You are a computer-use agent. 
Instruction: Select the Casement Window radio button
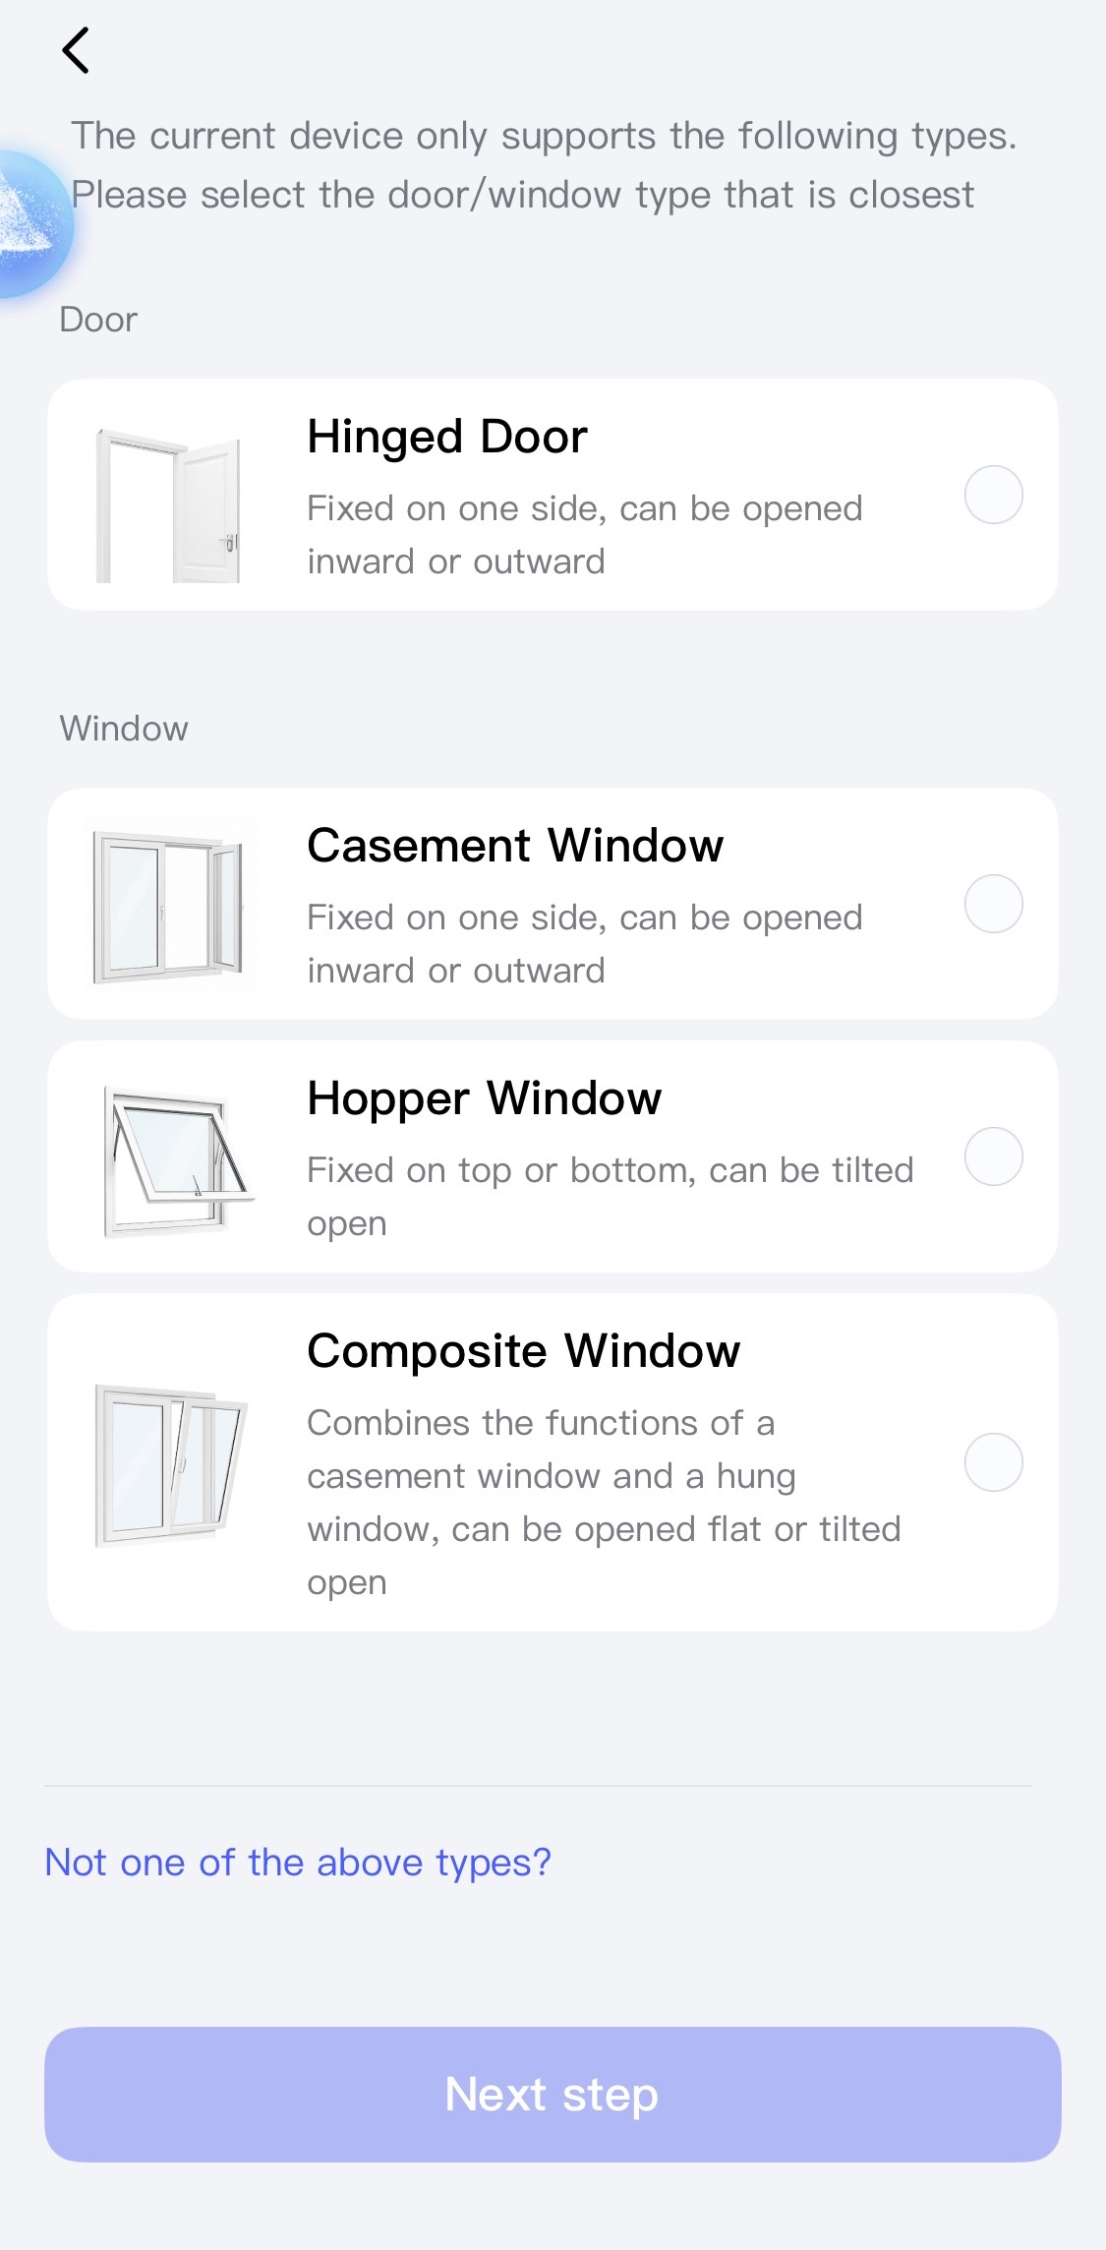pos(993,904)
